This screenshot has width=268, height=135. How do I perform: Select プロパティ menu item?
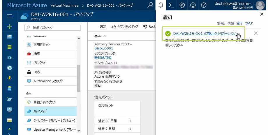51,63
